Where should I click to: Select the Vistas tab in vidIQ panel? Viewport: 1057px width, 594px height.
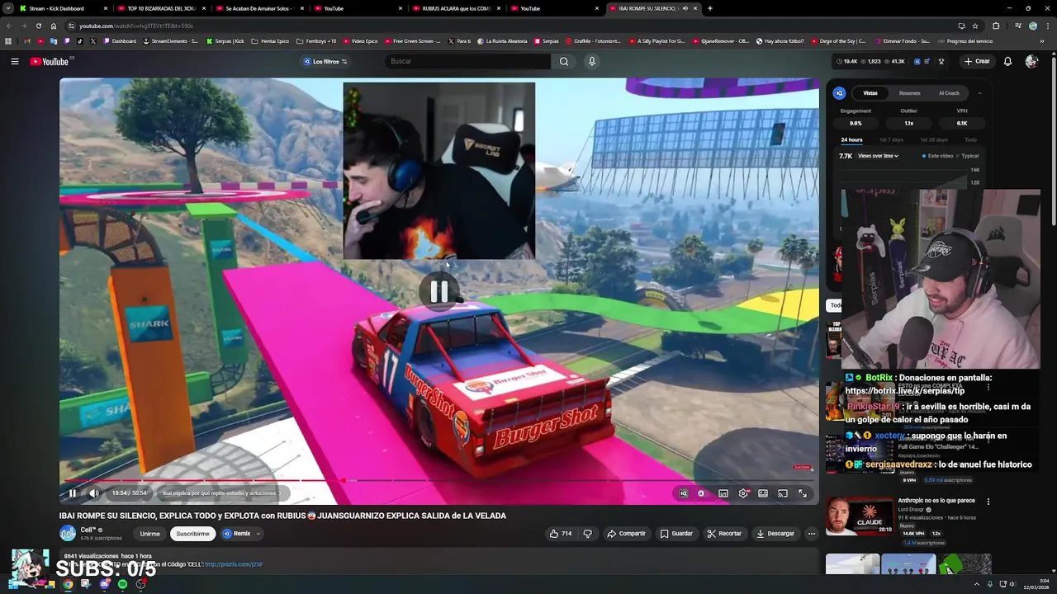coord(870,93)
